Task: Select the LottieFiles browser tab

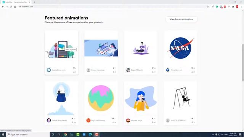Action: pyautogui.click(x=16, y=2)
